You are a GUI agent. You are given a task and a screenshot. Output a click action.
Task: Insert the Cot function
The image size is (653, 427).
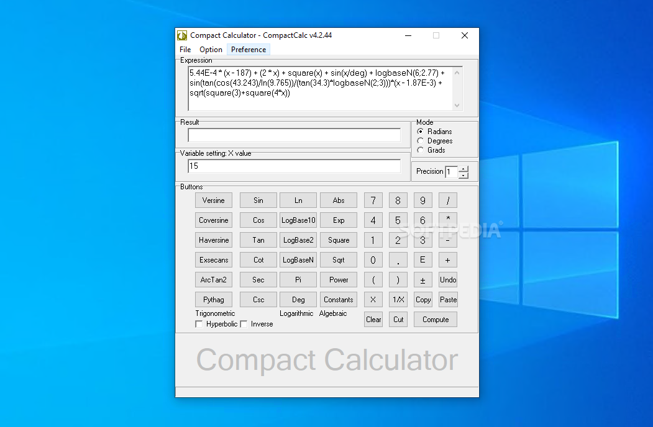tap(258, 259)
